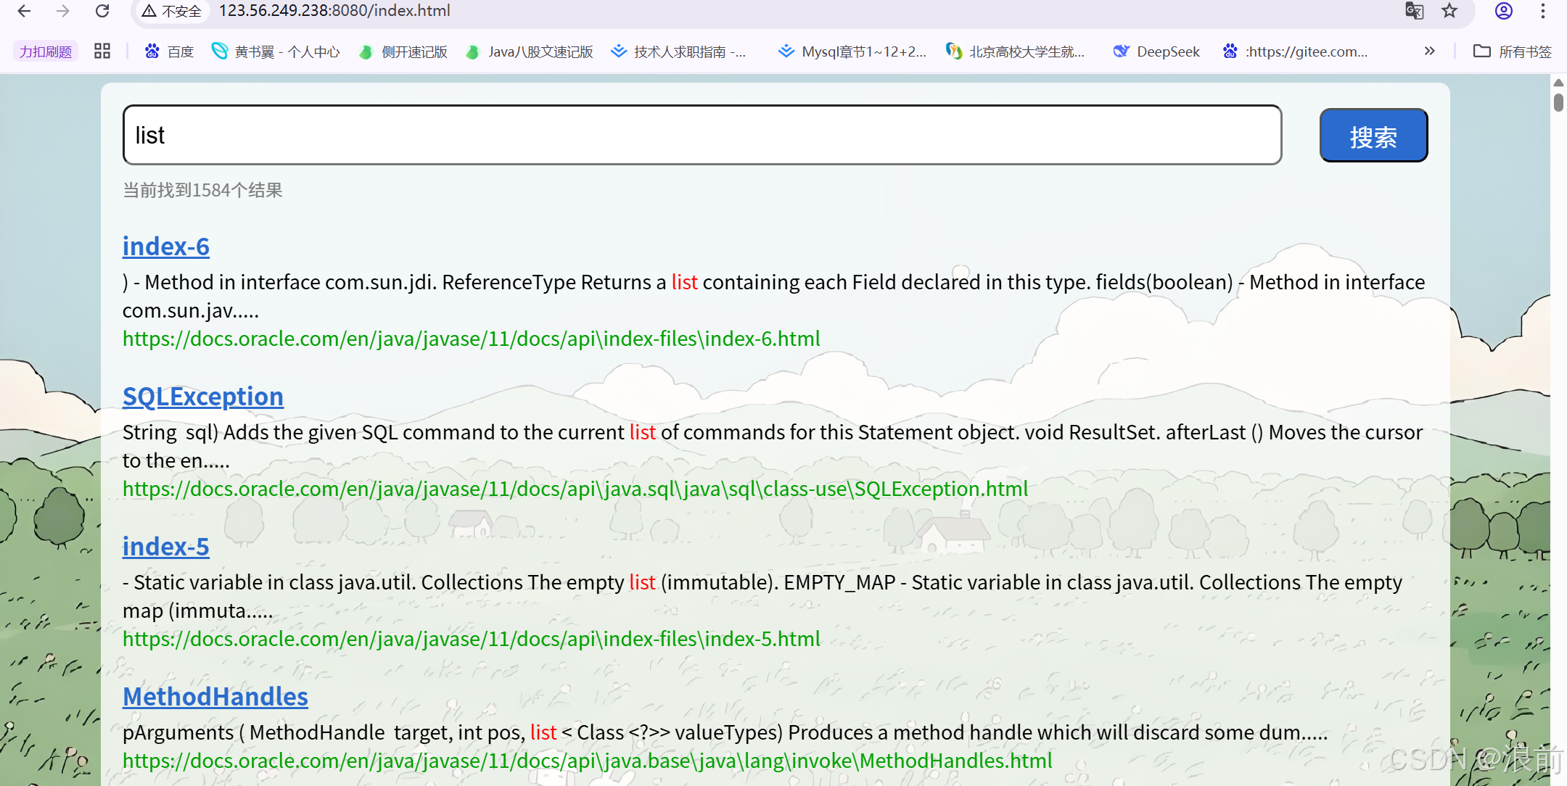This screenshot has height=786, width=1567.
Task: Focus the search input containing list
Action: (702, 135)
